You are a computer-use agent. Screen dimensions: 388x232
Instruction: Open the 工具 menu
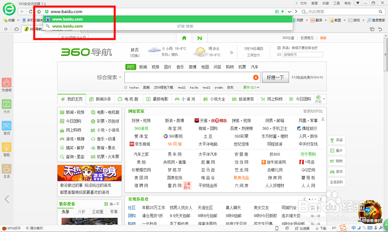[337, 3]
